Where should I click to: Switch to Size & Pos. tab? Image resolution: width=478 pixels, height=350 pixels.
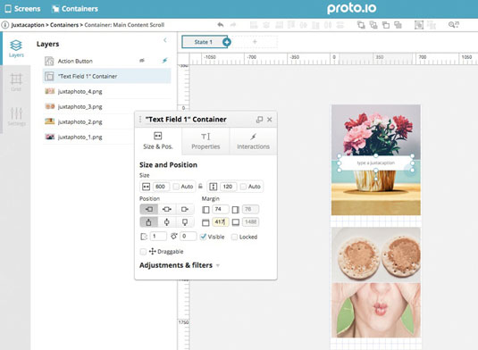click(158, 141)
